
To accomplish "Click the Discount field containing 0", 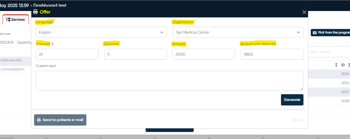I will click(135, 54).
